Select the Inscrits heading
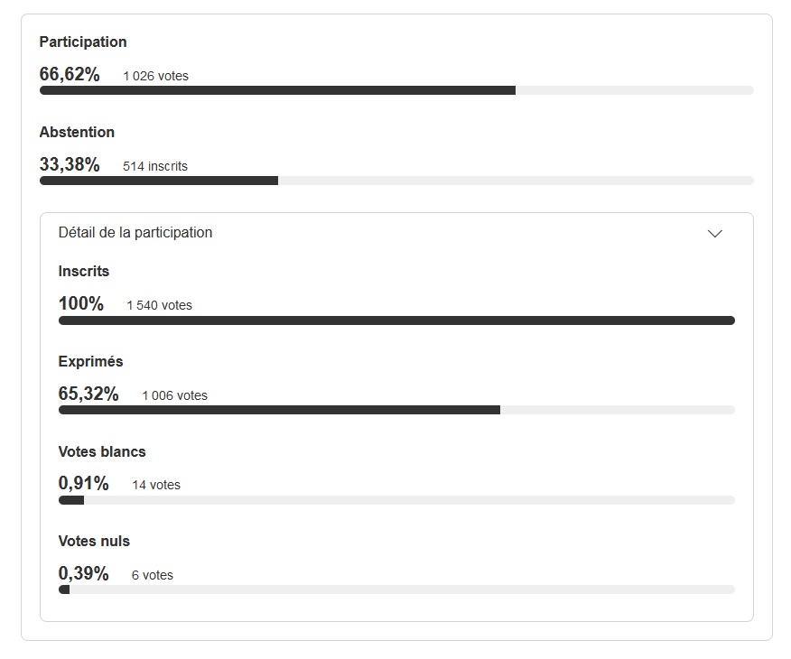Image resolution: width=791 pixels, height=659 pixels. point(84,271)
